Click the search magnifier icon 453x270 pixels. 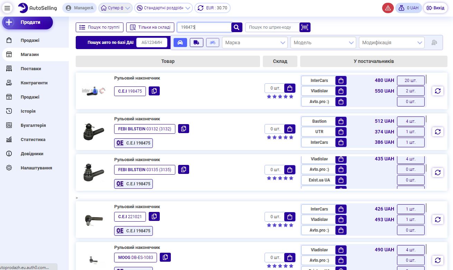tap(237, 27)
